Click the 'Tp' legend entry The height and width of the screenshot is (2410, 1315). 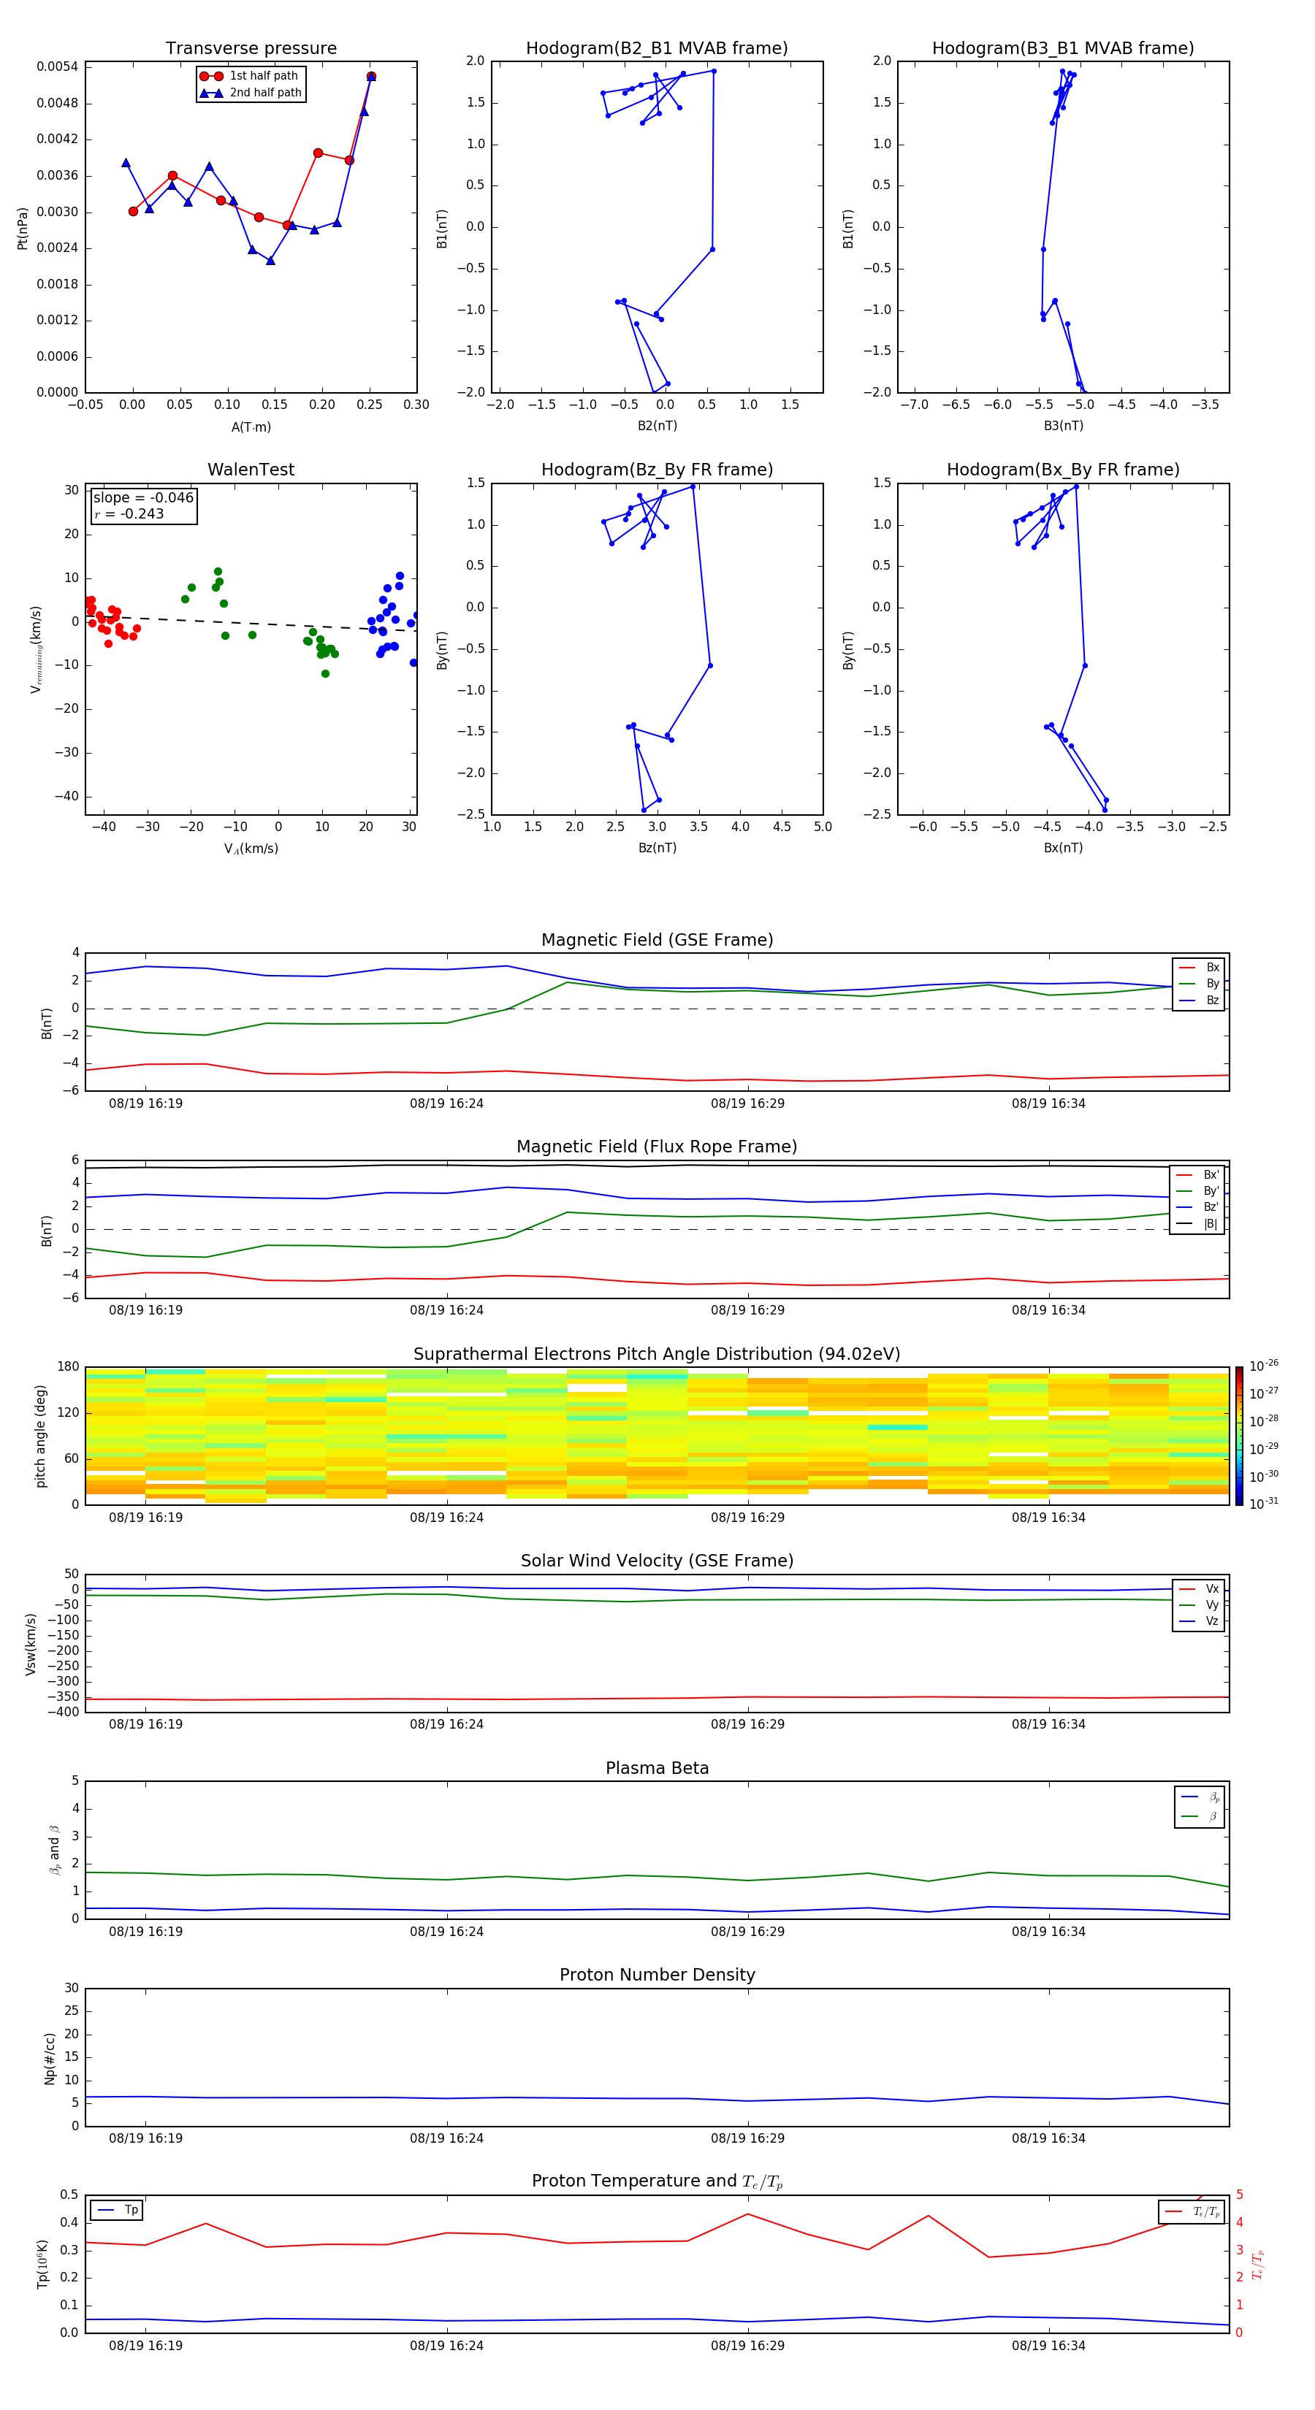click(x=118, y=2210)
